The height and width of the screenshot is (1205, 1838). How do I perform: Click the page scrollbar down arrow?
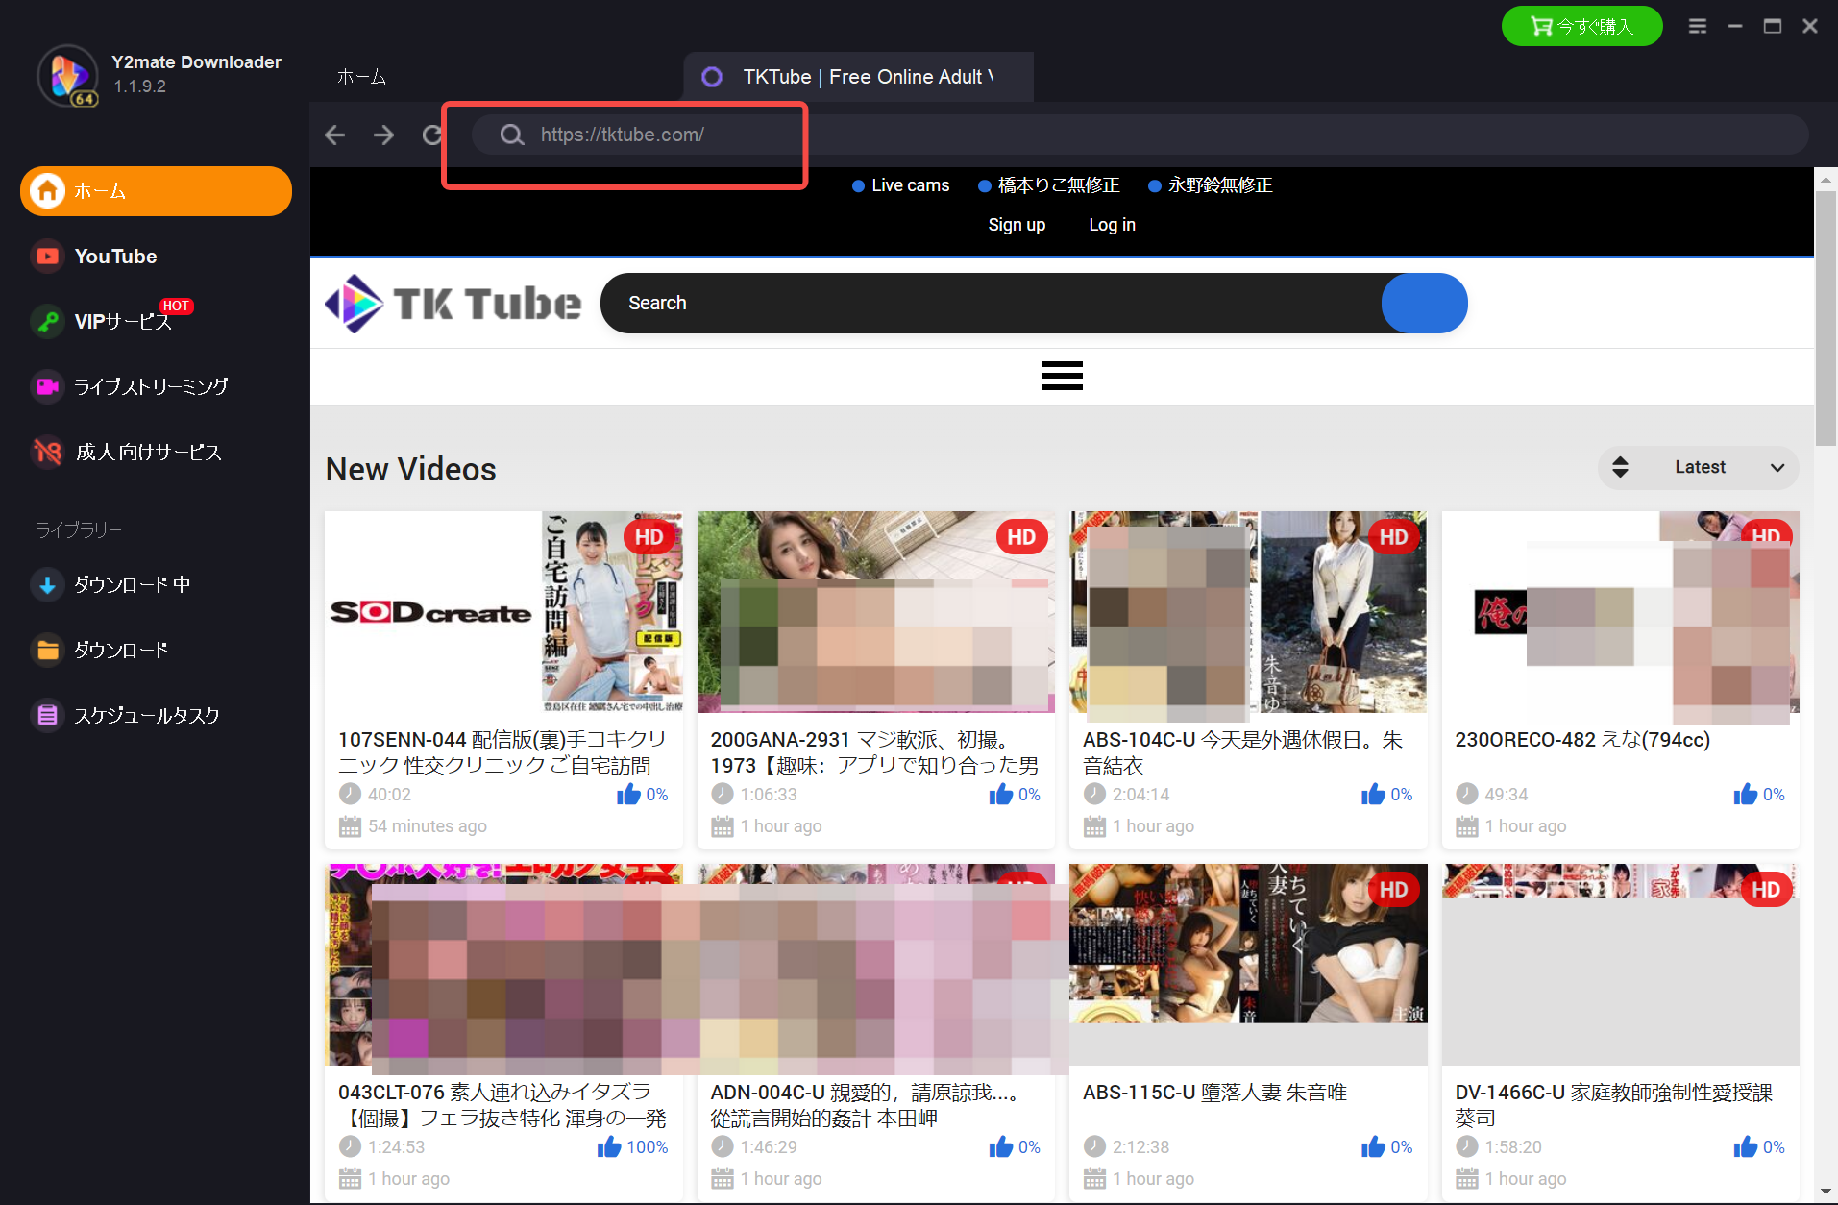(1826, 1192)
